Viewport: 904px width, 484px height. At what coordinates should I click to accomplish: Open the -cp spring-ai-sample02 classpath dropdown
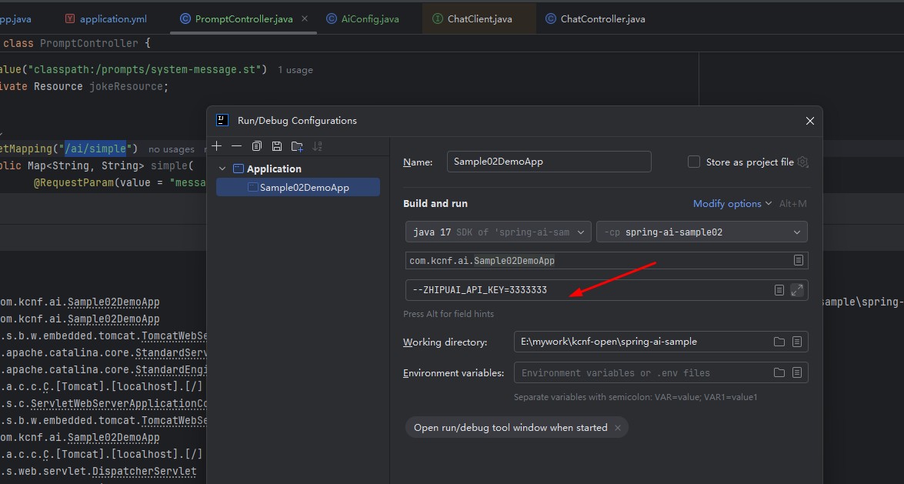tap(701, 232)
